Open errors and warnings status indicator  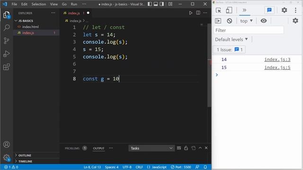[x=11, y=167]
